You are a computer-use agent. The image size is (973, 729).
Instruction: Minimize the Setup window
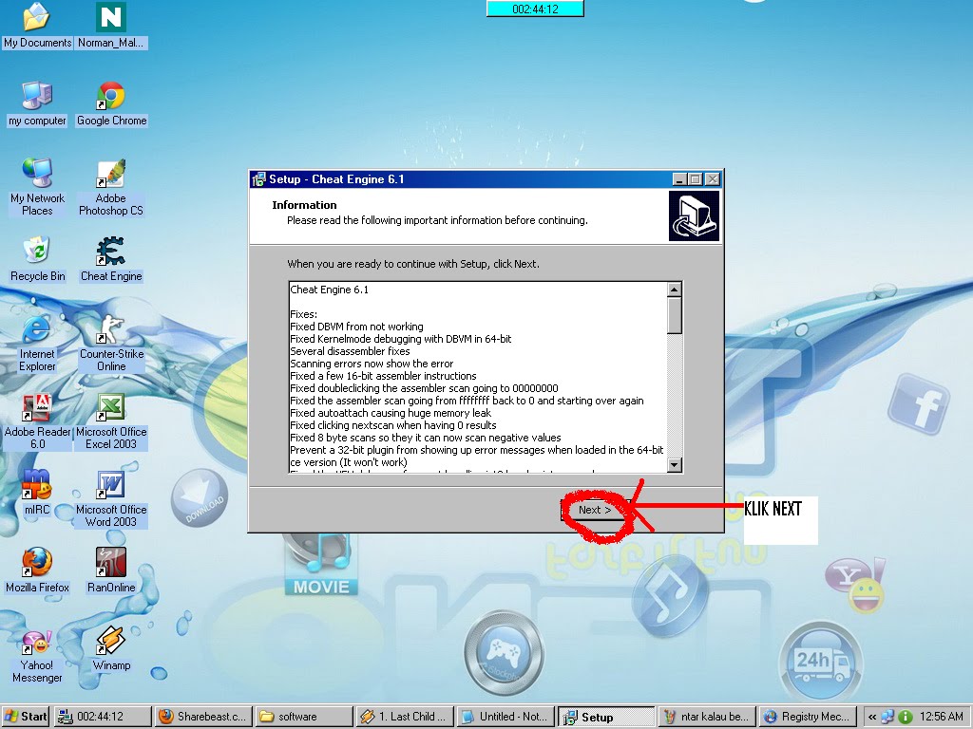[680, 179]
